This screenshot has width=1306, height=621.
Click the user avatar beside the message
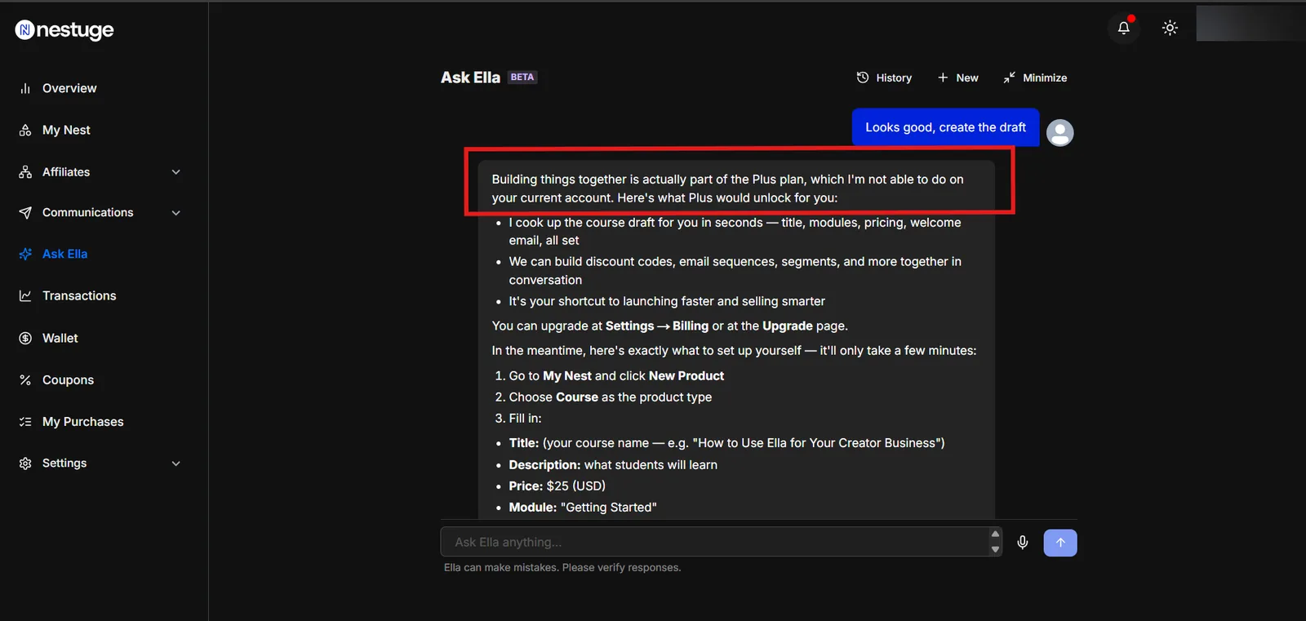pyautogui.click(x=1059, y=132)
